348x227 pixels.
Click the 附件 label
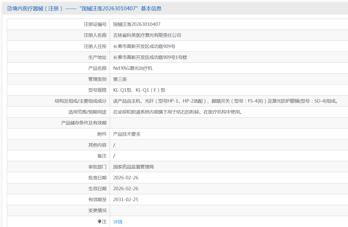click(102, 134)
